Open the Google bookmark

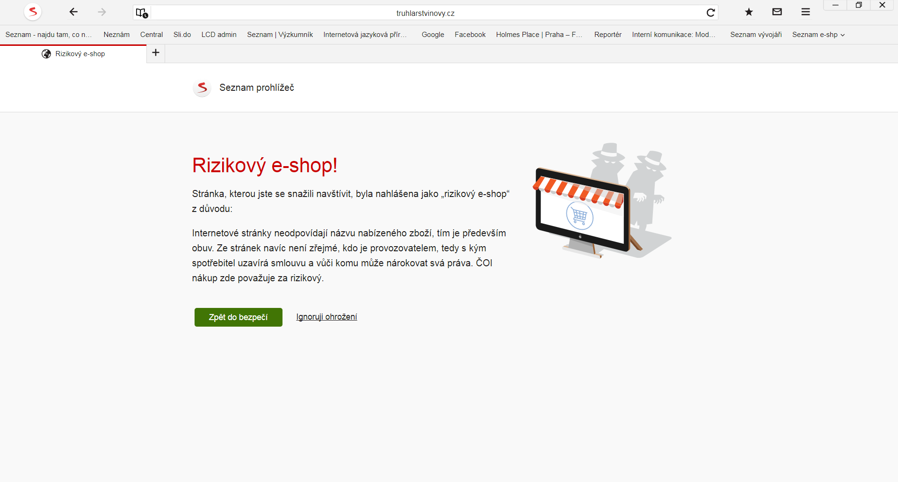(x=433, y=35)
